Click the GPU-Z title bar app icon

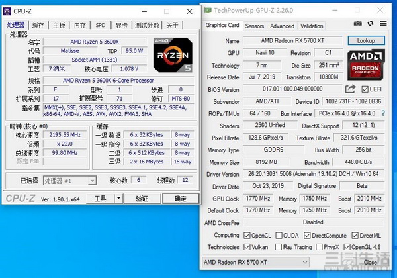208,10
